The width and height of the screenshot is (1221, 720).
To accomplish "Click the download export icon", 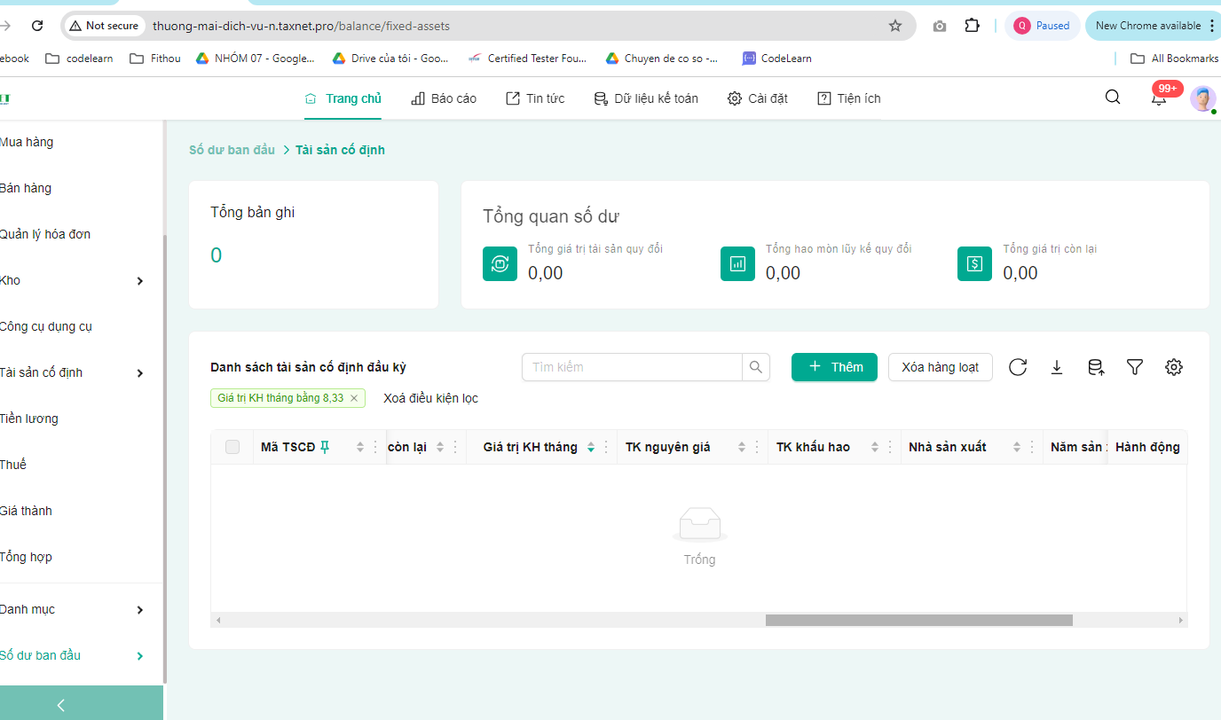I will click(x=1057, y=367).
